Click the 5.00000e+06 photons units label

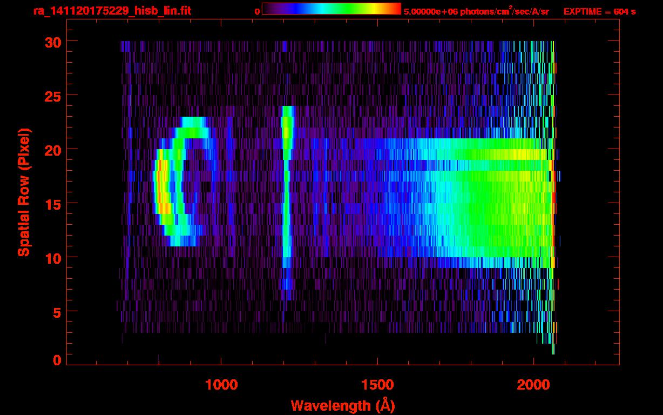tap(476, 11)
